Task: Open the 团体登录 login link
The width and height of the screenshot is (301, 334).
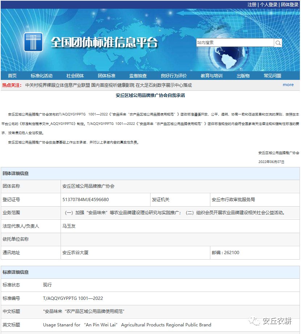Action: coord(290,5)
